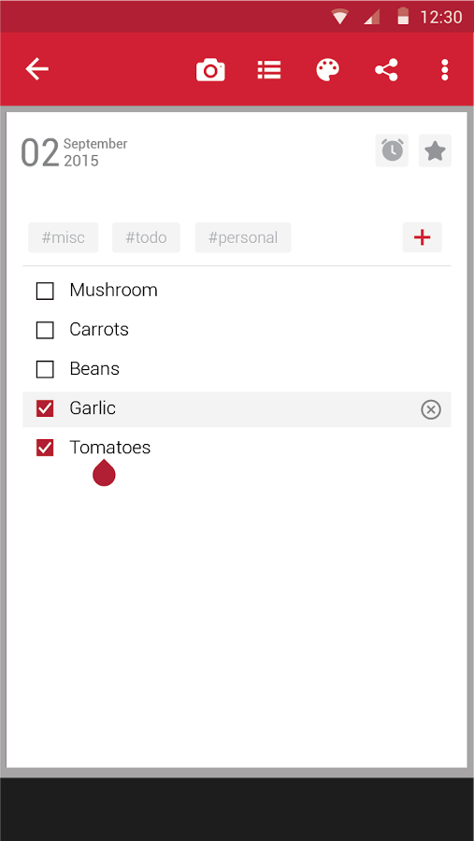474x841 pixels.
Task: Add a new tag with plus button
Action: click(423, 237)
